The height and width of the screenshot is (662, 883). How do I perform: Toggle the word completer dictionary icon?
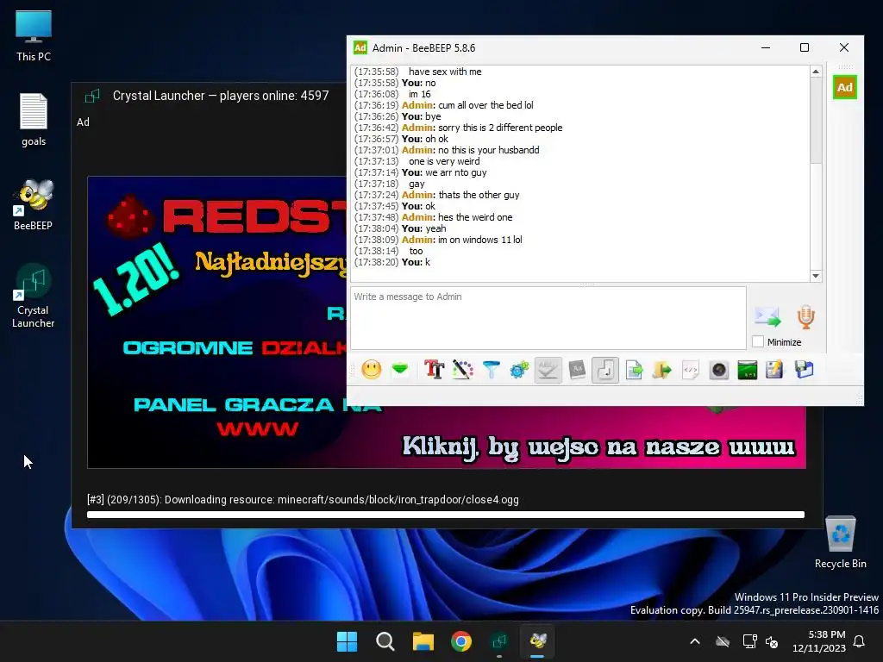577,370
